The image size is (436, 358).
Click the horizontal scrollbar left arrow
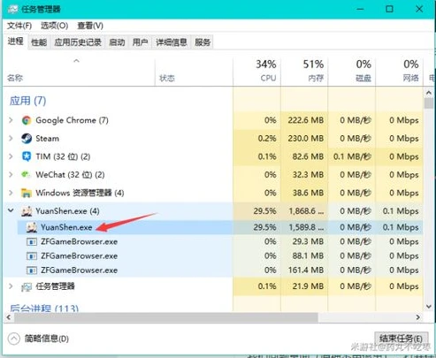(8, 317)
